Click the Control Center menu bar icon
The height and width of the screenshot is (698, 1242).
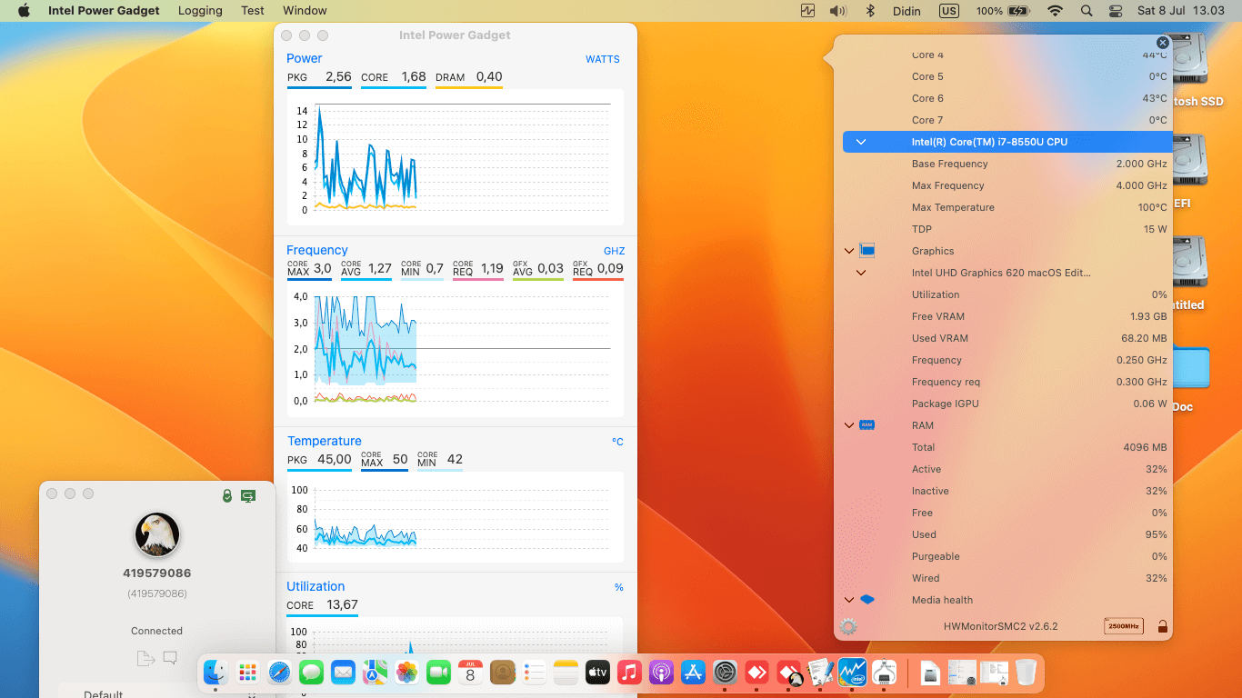pyautogui.click(x=1116, y=11)
